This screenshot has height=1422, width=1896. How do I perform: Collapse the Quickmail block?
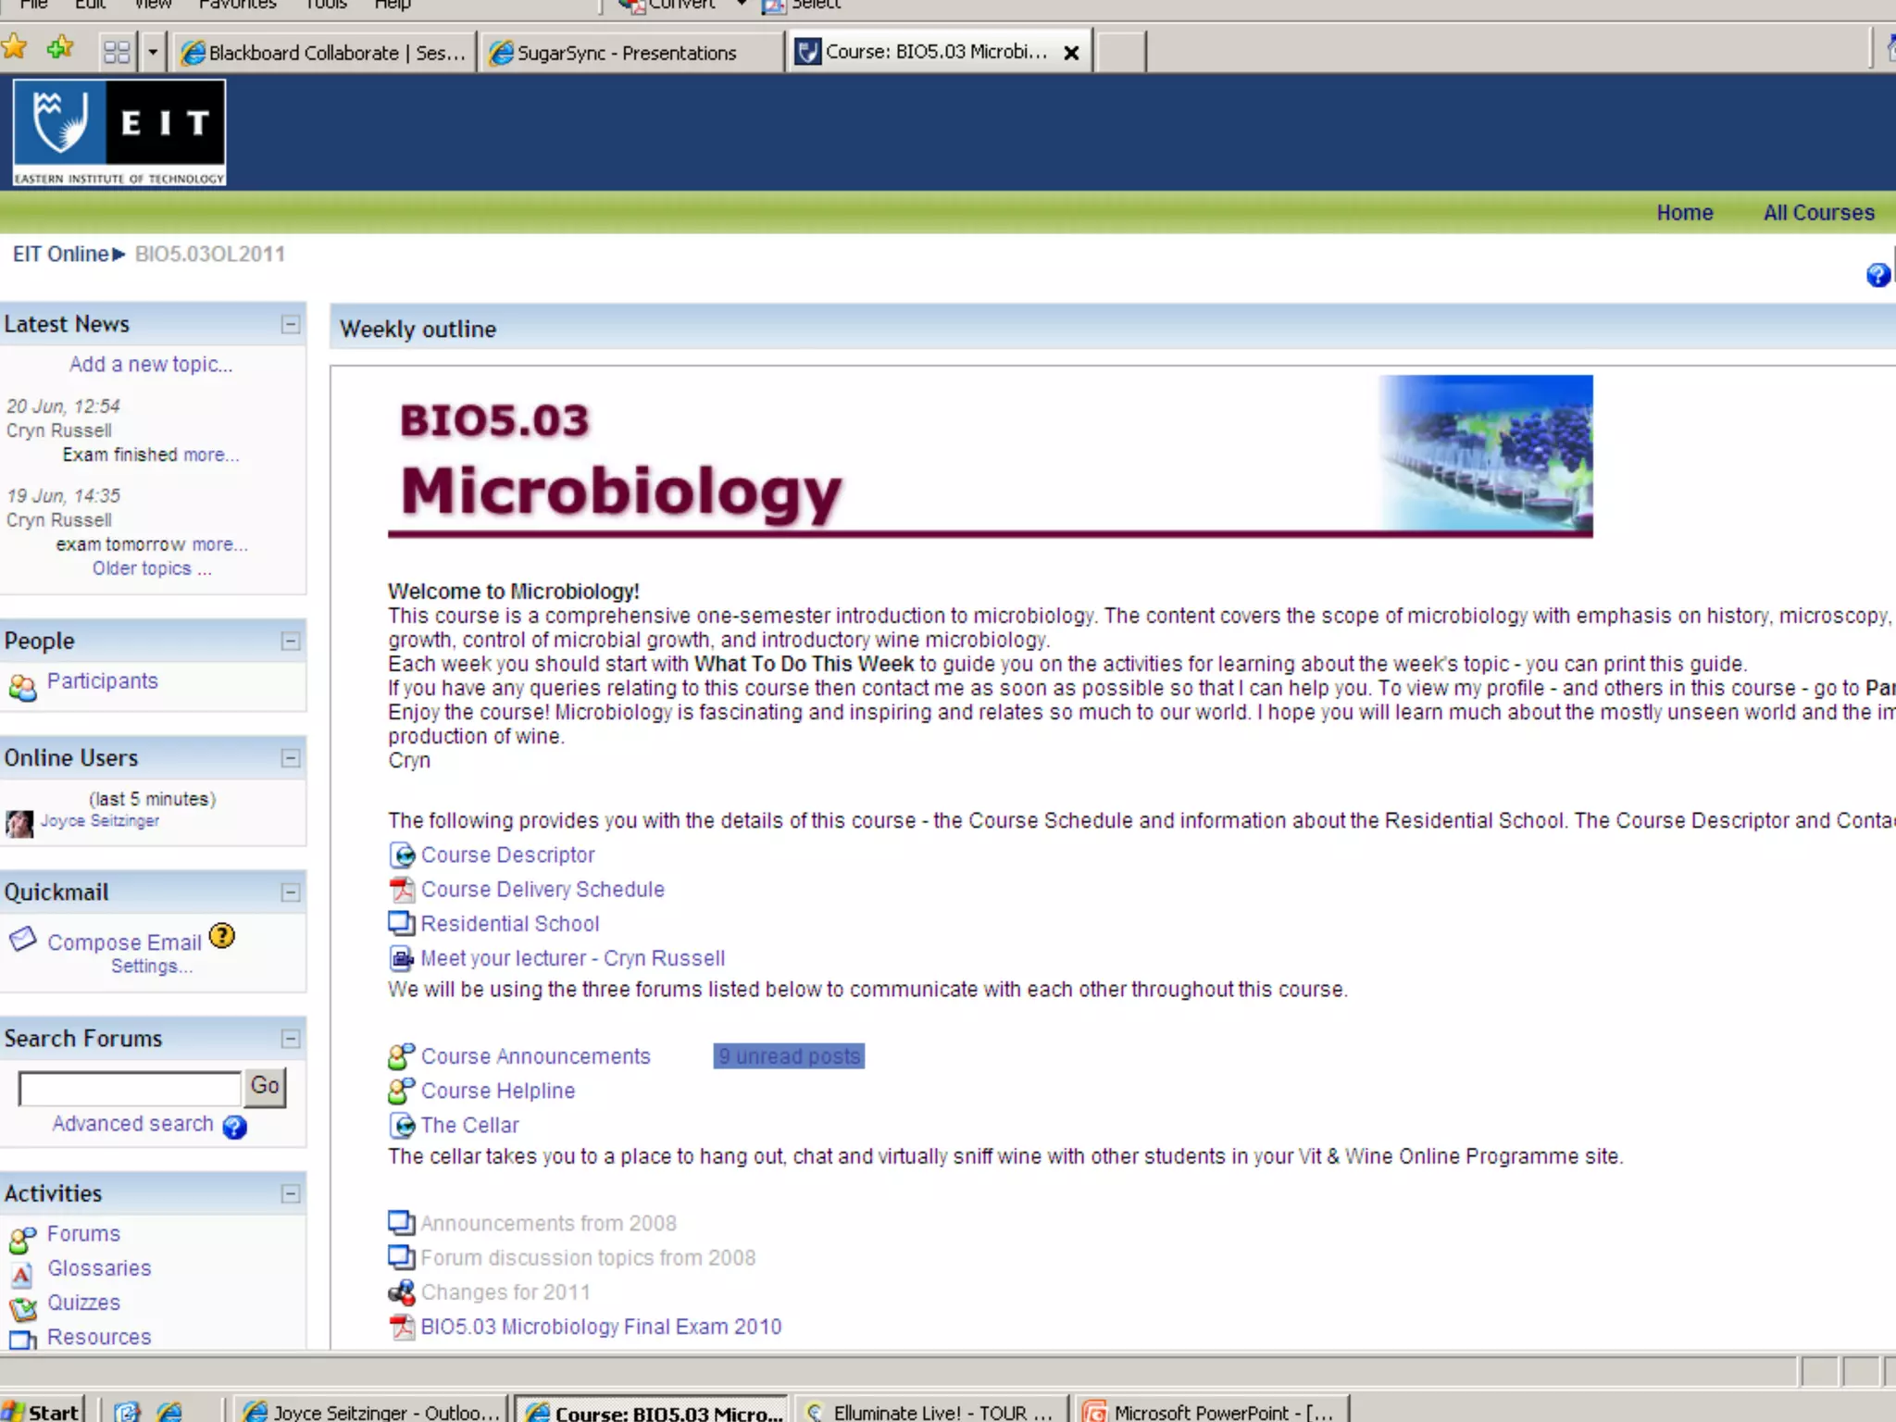291,892
